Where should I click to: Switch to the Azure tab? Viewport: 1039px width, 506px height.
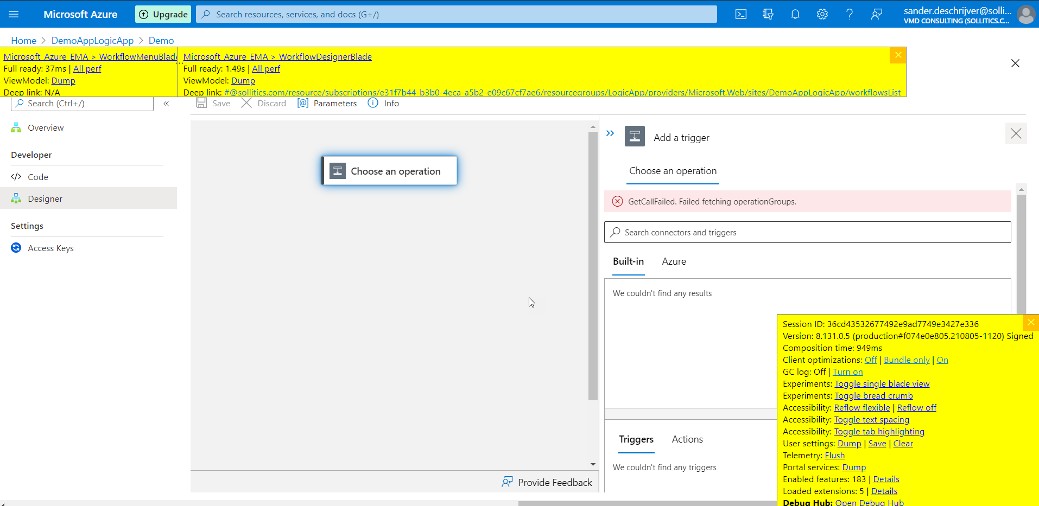674,261
